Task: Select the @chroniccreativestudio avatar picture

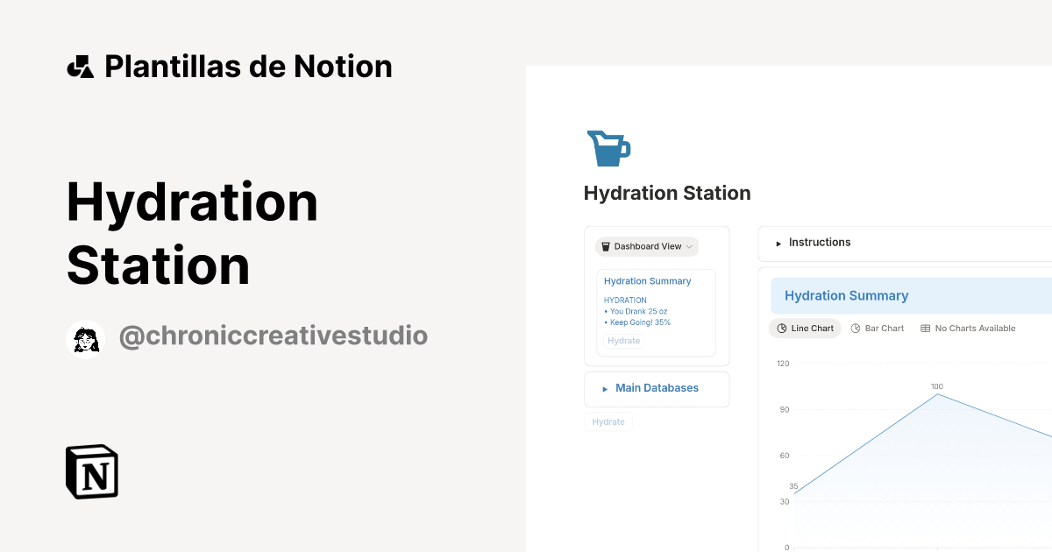Action: [x=85, y=338]
